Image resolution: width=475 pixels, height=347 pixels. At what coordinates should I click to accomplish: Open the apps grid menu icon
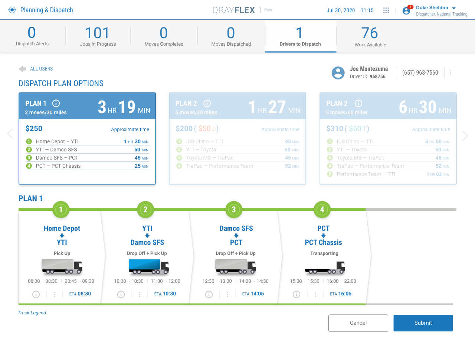coord(386,10)
